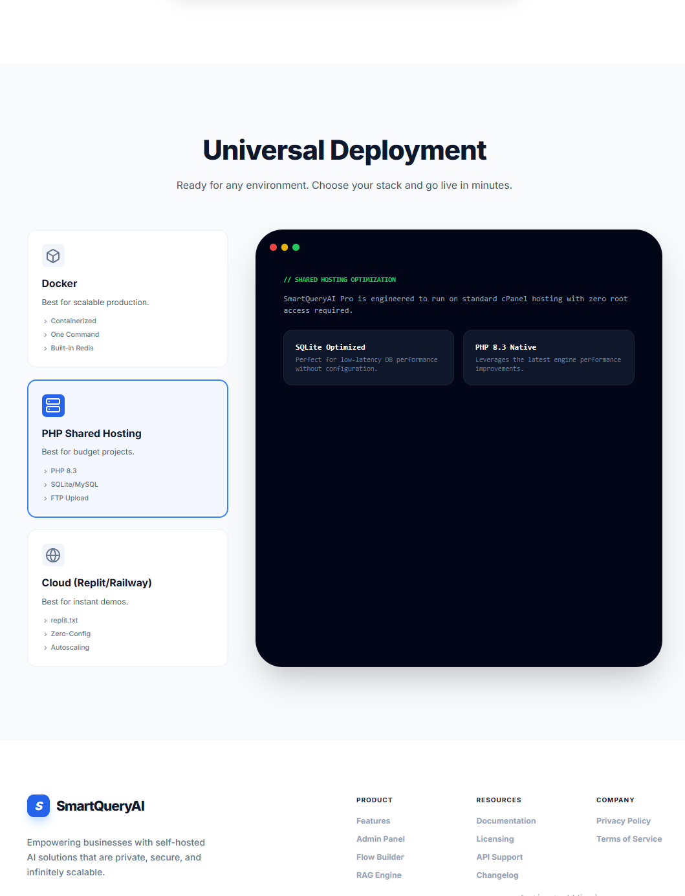Click the Docker cube icon
Viewport: 685px width, 896px height.
click(53, 256)
